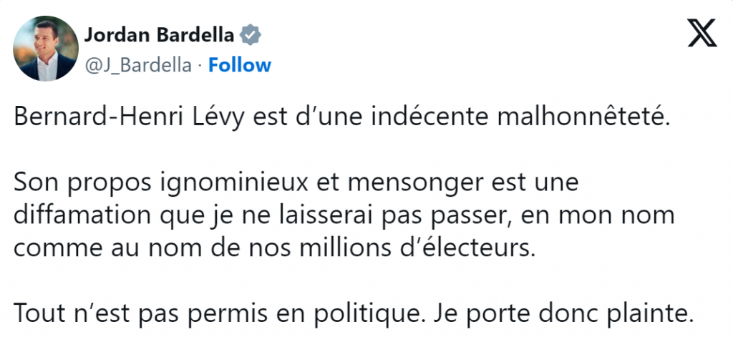Click the word "indécente" in the tweet
Screen dimensions: 733x337
(432, 119)
